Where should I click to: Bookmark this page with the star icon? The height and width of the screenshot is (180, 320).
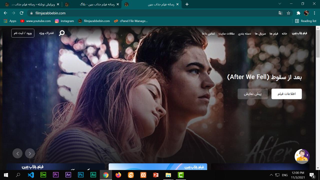coord(288,13)
